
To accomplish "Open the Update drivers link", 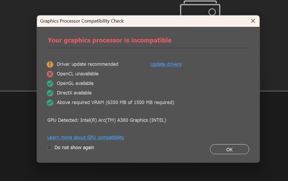I will click(x=166, y=64).
